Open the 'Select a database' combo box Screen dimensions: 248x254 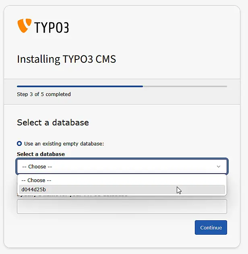[117, 166]
